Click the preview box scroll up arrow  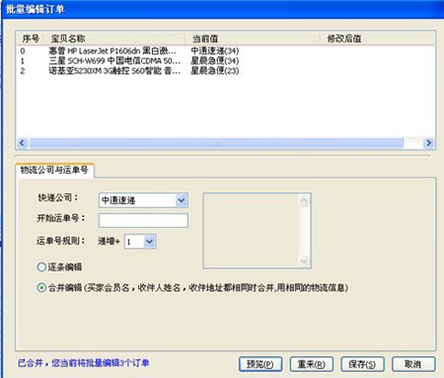(304, 200)
